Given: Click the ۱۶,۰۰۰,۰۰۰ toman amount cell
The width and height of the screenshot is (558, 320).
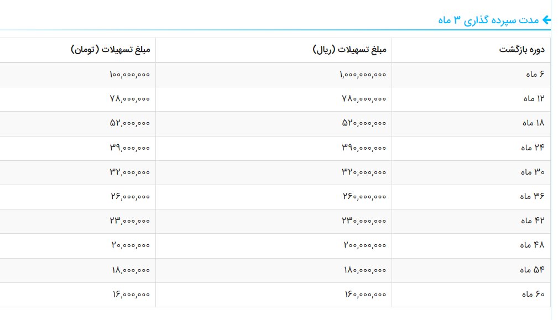Looking at the screenshot, I should click(x=129, y=295).
